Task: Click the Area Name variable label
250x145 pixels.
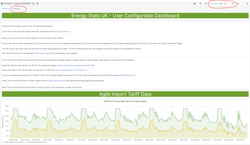Action: tap(6, 9)
